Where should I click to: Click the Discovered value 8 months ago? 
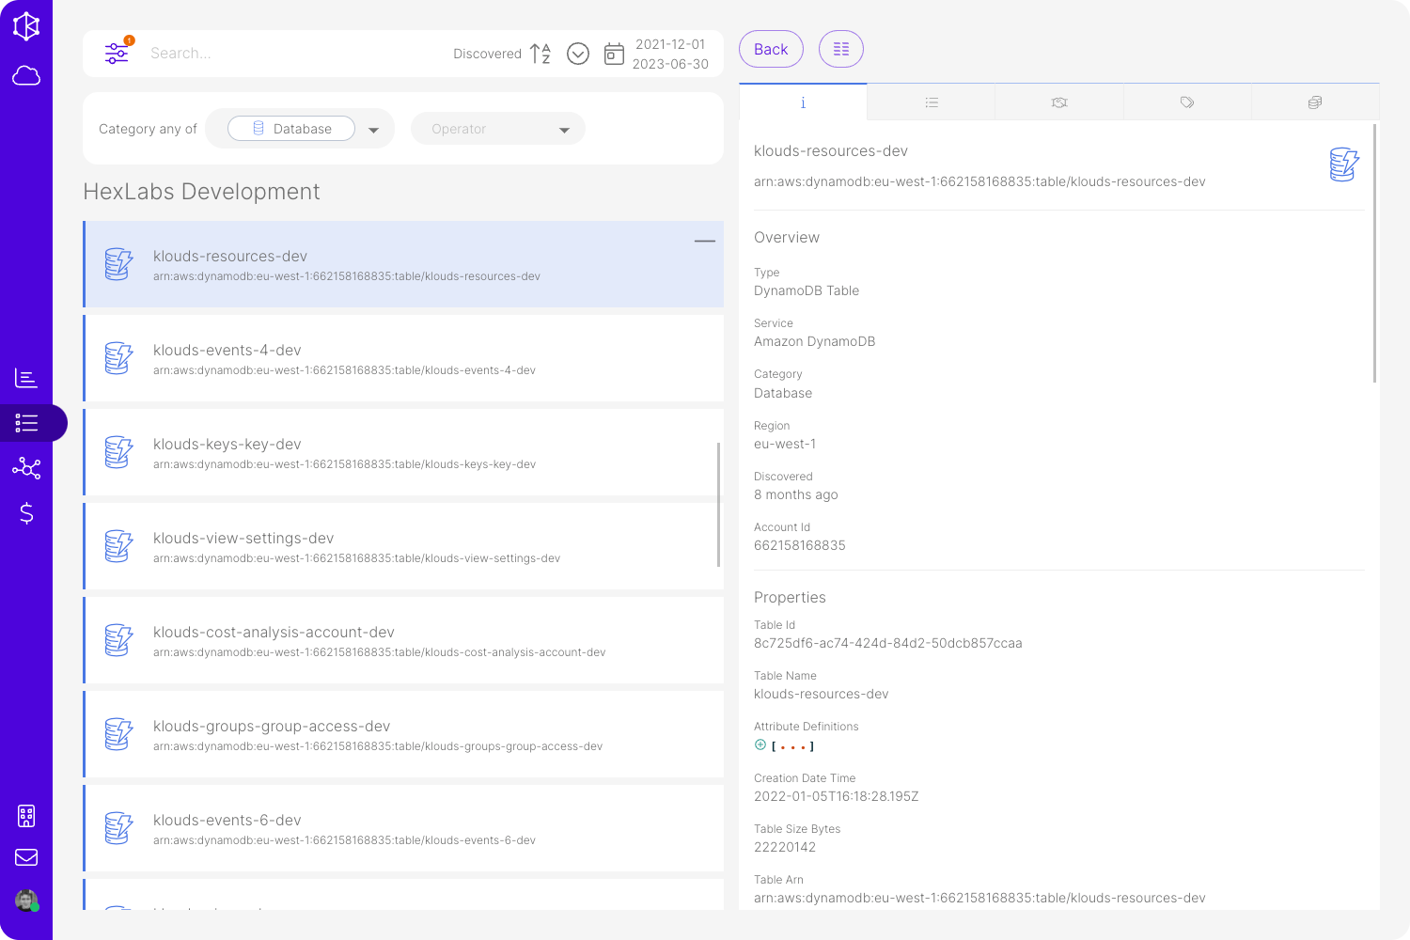[x=796, y=494]
